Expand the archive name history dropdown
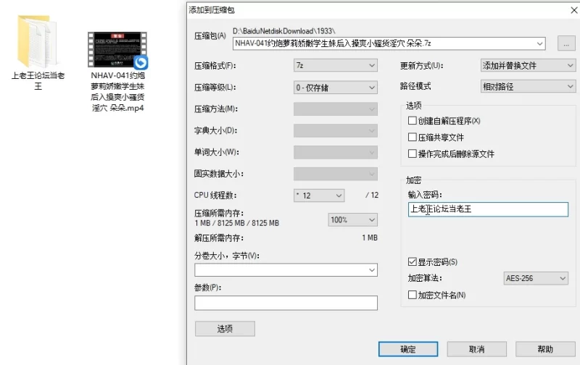The height and width of the screenshot is (365, 580). click(539, 43)
